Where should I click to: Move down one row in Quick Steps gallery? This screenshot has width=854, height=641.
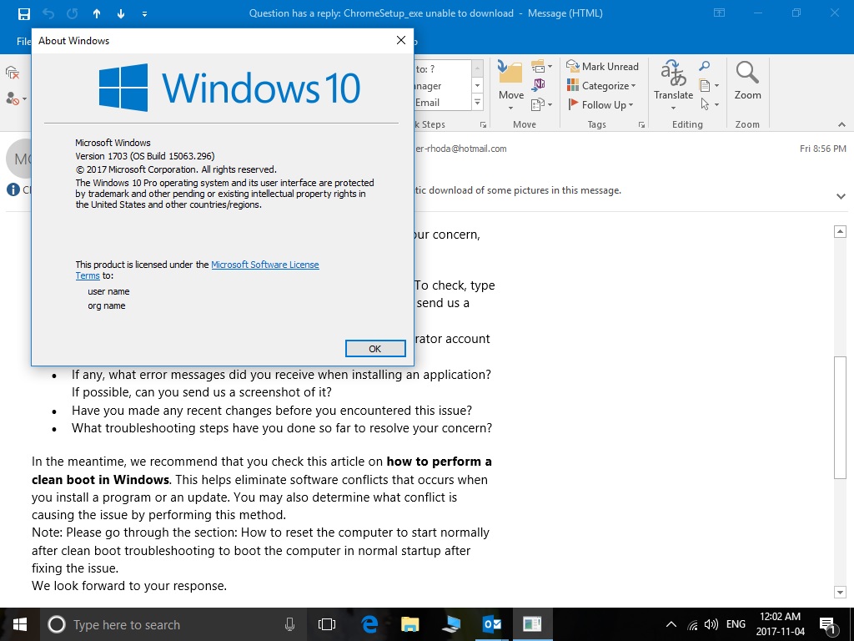[x=478, y=86]
